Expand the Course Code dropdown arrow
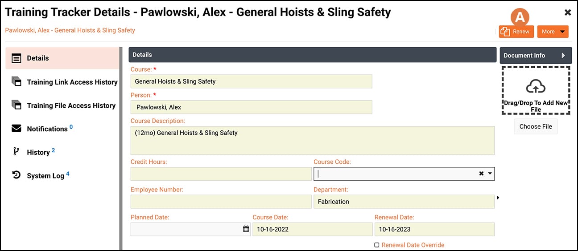Screen dimensions: 578x251 (490, 174)
